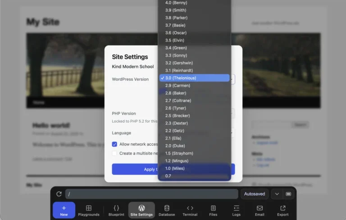
Task: Click the refresh icon beside the URL bar
Action: [x=59, y=194]
